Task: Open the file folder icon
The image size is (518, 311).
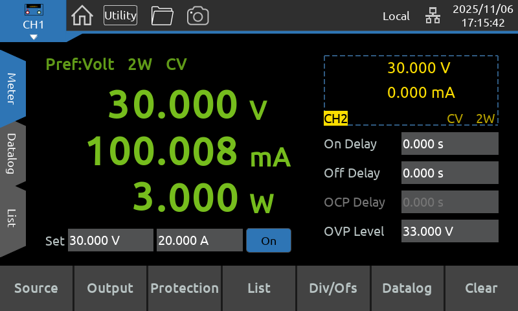Action: click(x=162, y=16)
